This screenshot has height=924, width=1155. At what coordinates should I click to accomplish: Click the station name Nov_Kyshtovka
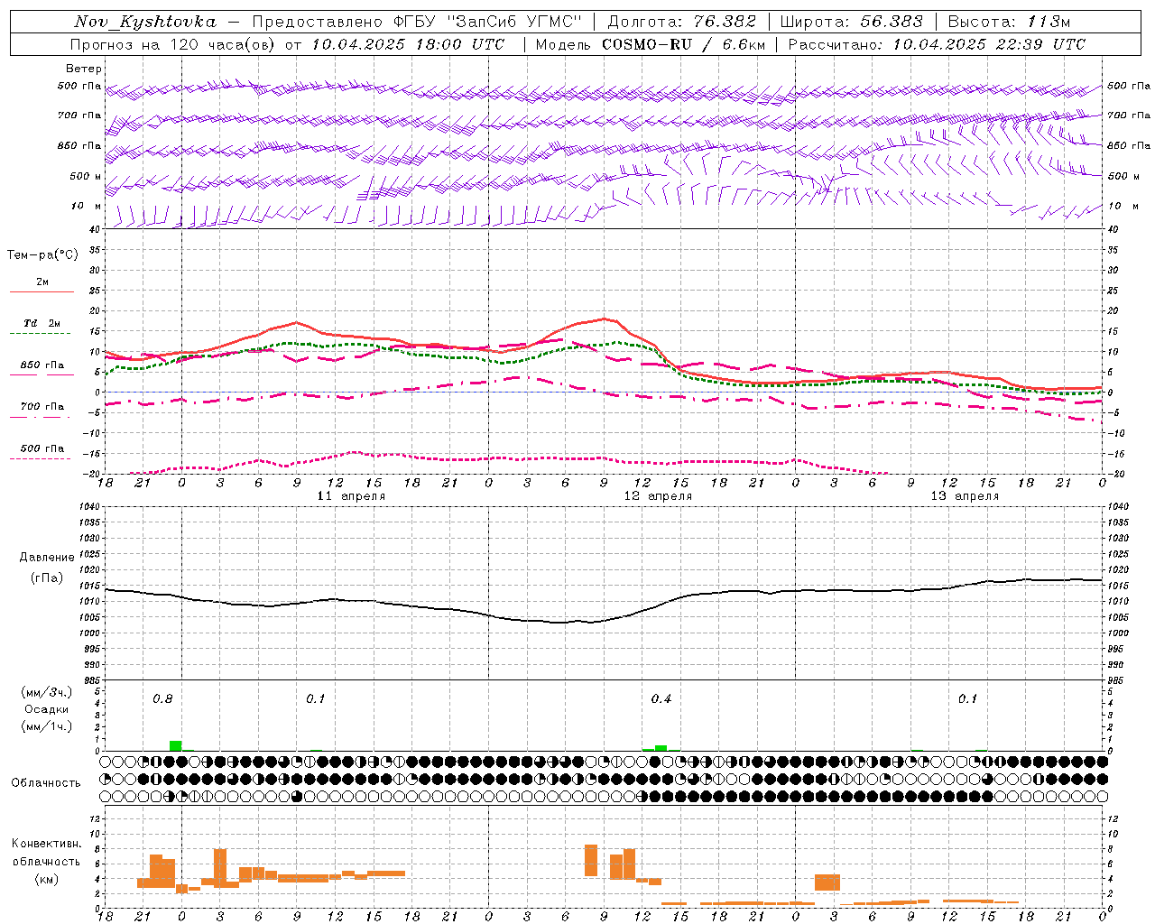[145, 22]
